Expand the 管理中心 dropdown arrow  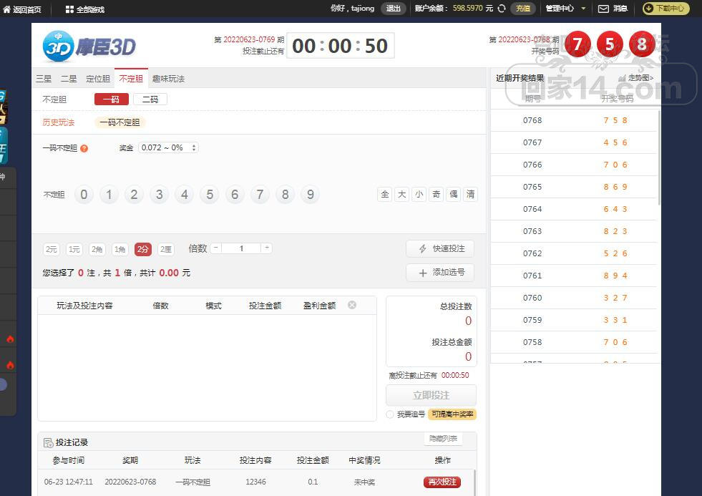pyautogui.click(x=583, y=9)
